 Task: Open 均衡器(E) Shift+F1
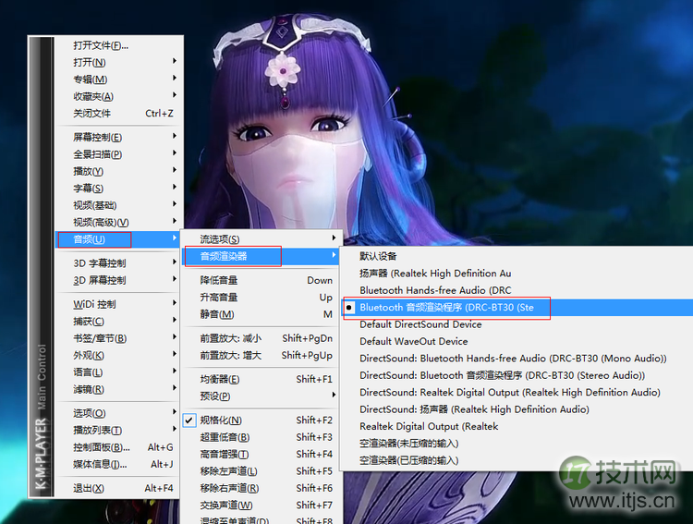pyautogui.click(x=261, y=379)
